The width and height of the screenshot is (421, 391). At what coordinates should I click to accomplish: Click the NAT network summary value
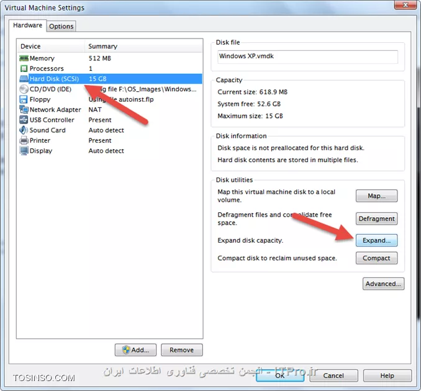[95, 109]
